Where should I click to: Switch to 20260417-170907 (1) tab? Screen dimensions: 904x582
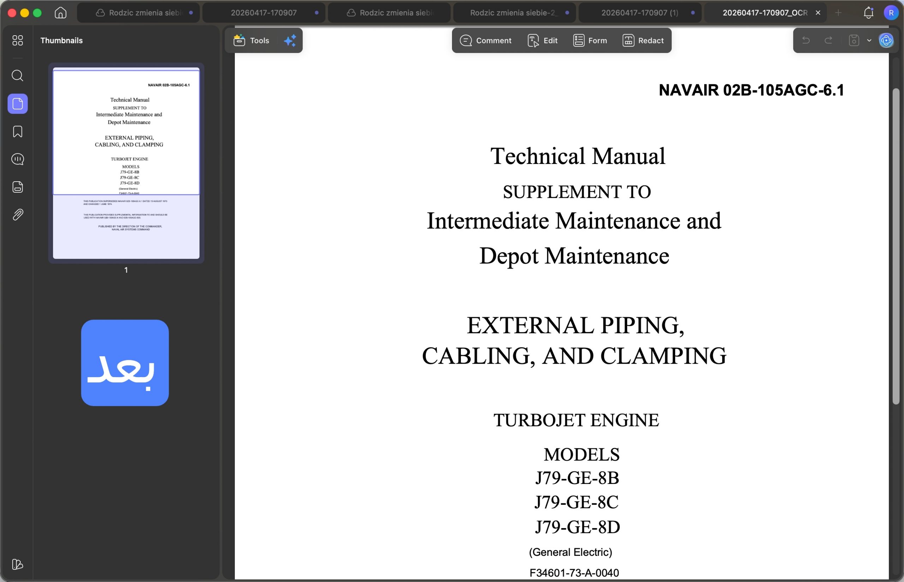tap(640, 13)
